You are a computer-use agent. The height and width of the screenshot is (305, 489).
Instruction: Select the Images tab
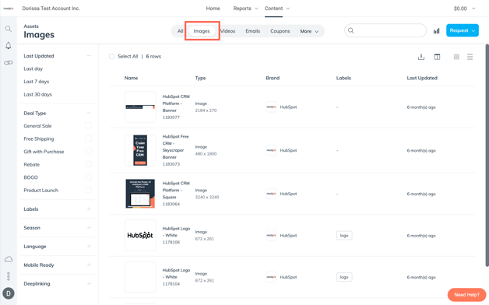[202, 31]
